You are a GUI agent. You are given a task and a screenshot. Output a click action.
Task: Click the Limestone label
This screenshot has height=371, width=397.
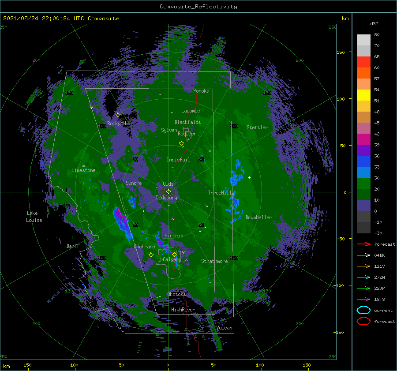tap(83, 170)
